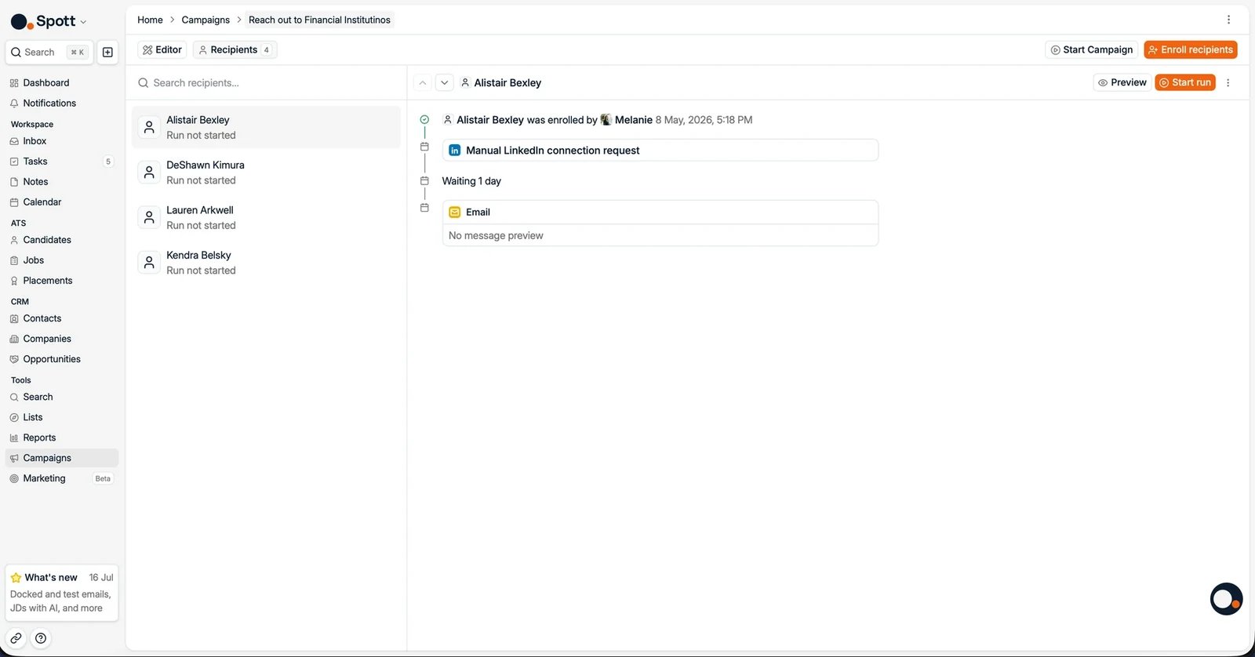Switch to the Recipients tab

235,49
